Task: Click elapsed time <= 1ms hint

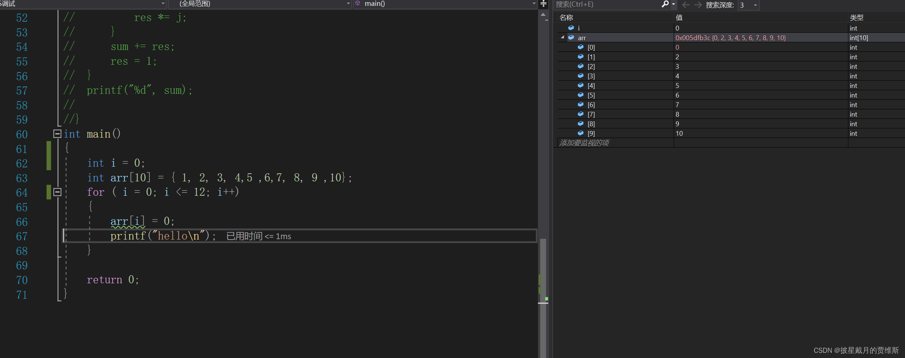Action: point(259,236)
